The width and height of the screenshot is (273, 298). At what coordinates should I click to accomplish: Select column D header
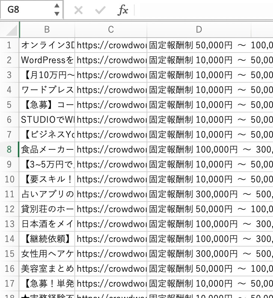(199, 30)
